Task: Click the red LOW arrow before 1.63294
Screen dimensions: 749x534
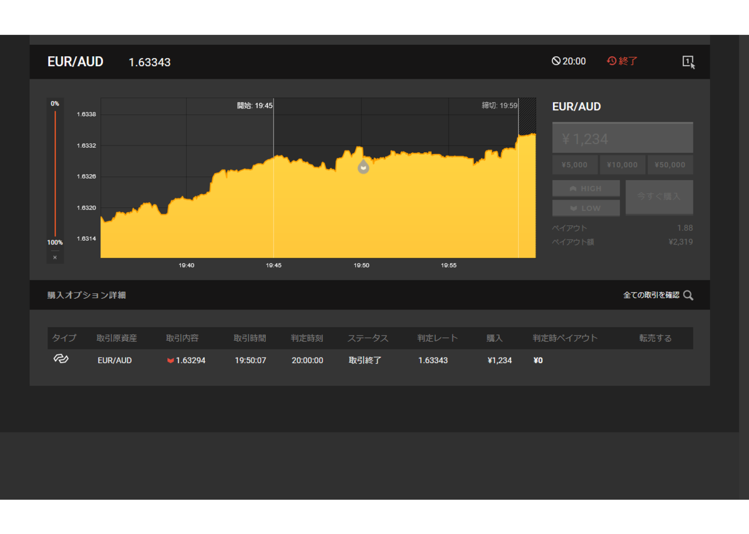Action: point(170,361)
